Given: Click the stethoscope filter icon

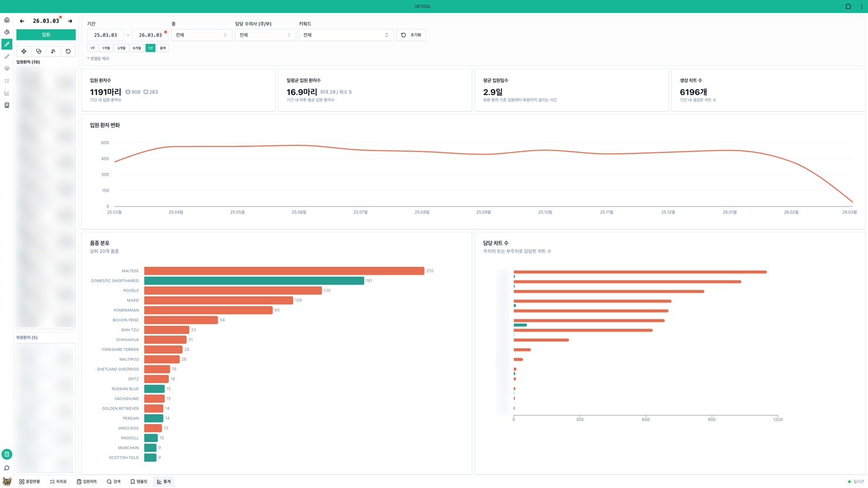Looking at the screenshot, I should (x=39, y=52).
